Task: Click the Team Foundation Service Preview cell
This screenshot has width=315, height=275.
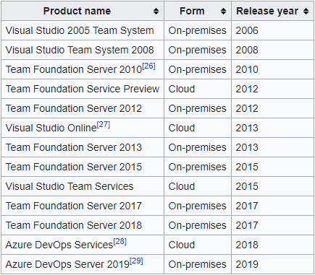Action: [83, 89]
